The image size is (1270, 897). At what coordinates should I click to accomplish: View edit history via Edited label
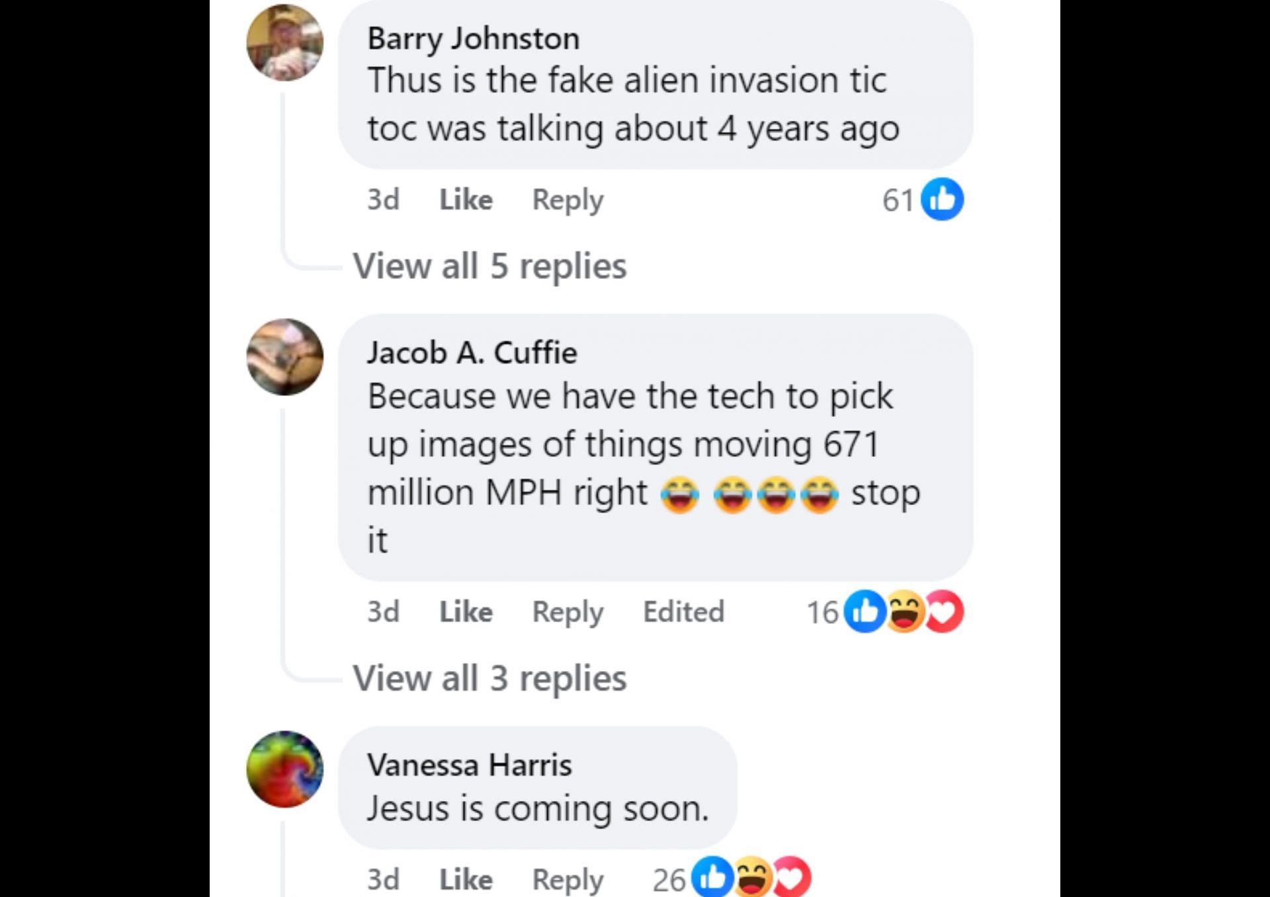click(684, 611)
